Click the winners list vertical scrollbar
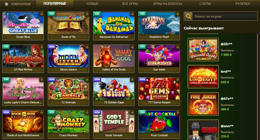 [x=257, y=86]
